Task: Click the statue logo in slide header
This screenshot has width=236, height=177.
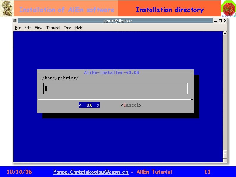Action: (x=7, y=8)
